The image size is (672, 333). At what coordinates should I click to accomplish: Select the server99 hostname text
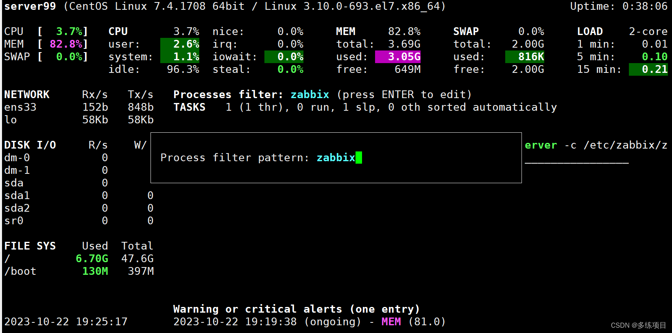30,6
